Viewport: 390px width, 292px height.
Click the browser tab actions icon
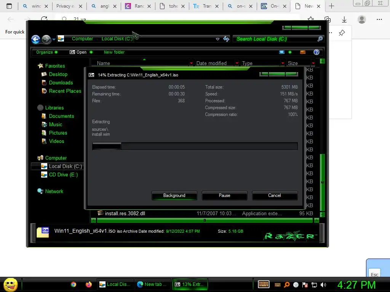(9, 6)
